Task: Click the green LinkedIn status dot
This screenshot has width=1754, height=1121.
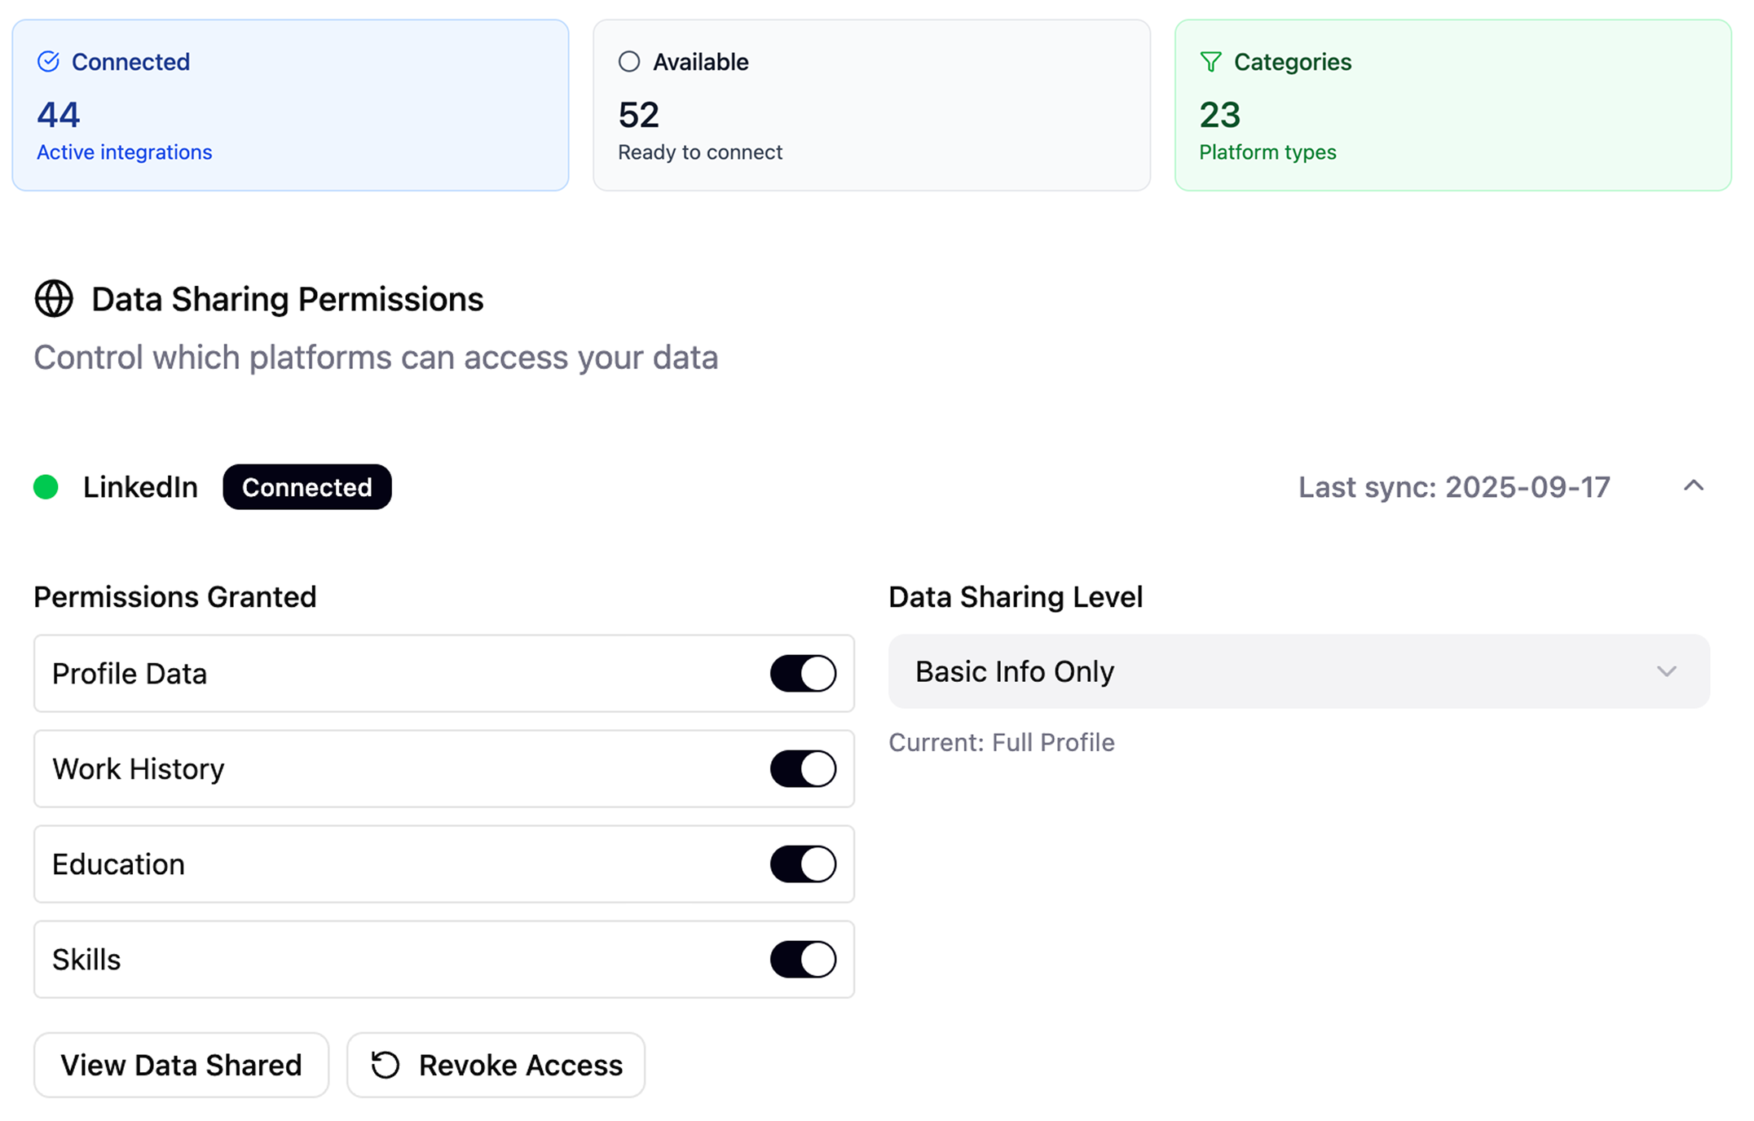Action: (x=46, y=487)
